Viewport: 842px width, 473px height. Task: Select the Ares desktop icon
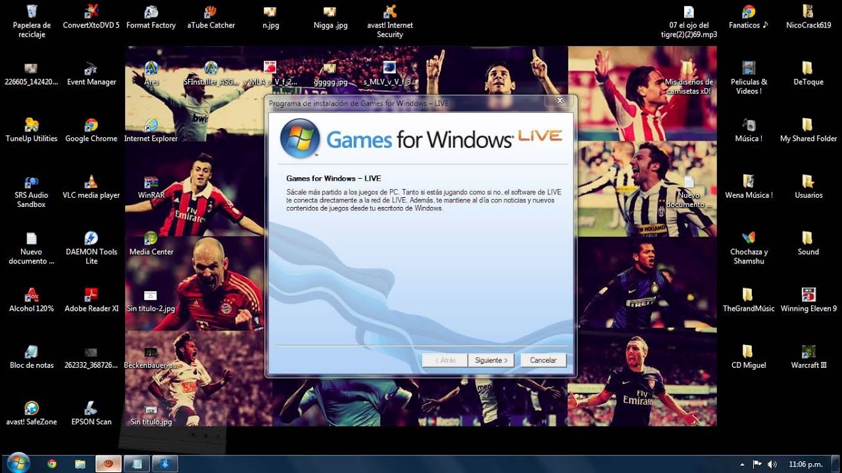[151, 74]
